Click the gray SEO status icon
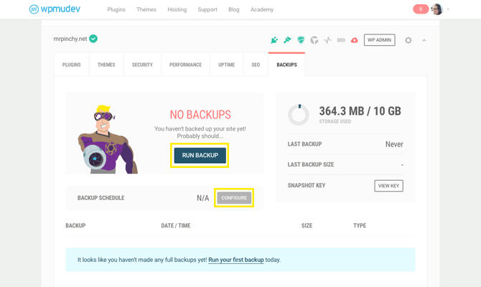The height and width of the screenshot is (287, 481). pyautogui.click(x=341, y=40)
